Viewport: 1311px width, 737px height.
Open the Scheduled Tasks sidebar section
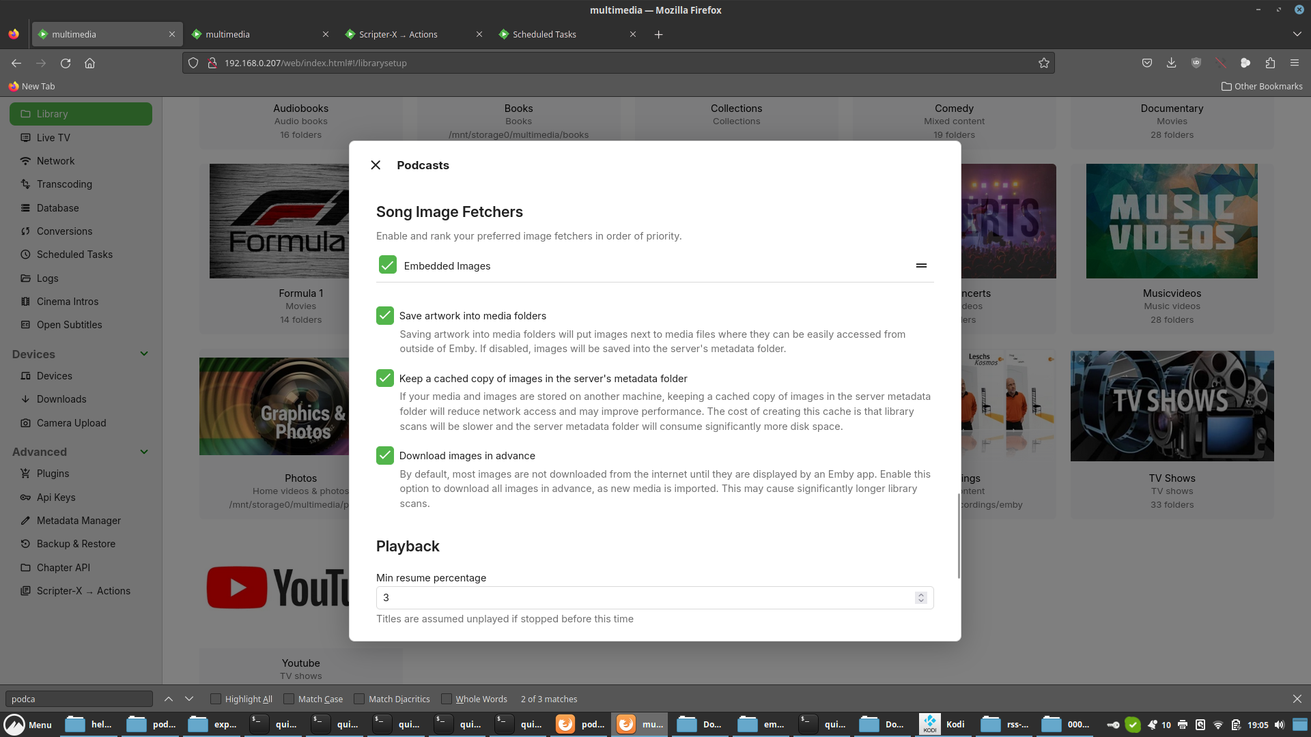[x=73, y=254]
